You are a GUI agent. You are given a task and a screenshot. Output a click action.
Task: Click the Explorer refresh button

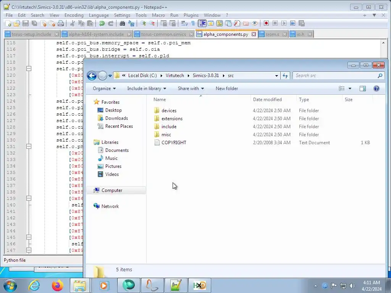[x=285, y=76]
